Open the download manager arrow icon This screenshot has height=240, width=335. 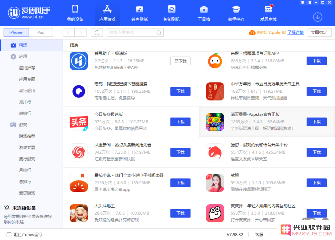coord(318,17)
